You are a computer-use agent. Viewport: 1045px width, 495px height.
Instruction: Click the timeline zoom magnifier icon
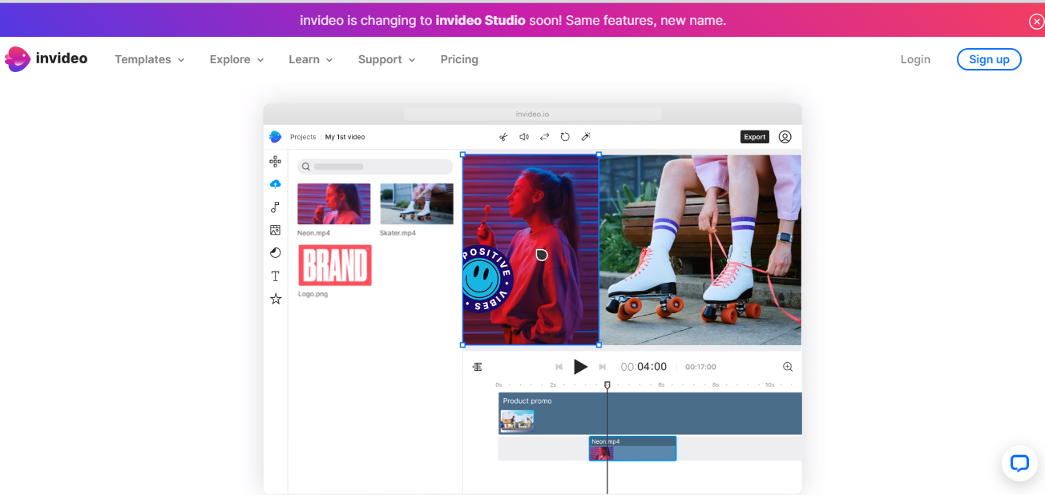coord(788,367)
